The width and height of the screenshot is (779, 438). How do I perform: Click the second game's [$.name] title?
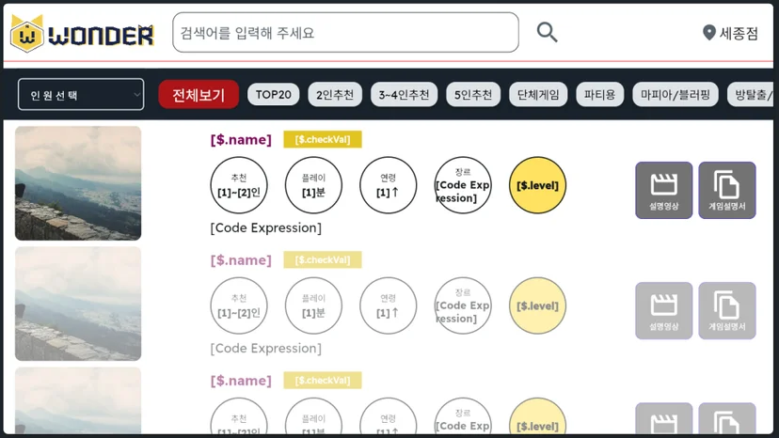click(241, 260)
